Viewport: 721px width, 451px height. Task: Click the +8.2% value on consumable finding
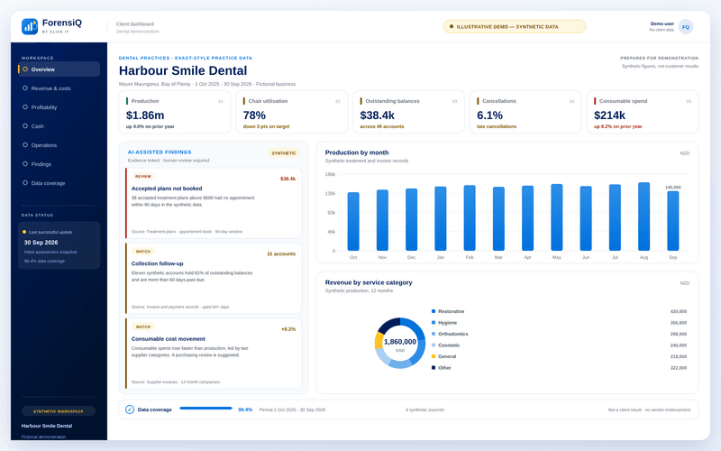pyautogui.click(x=288, y=329)
